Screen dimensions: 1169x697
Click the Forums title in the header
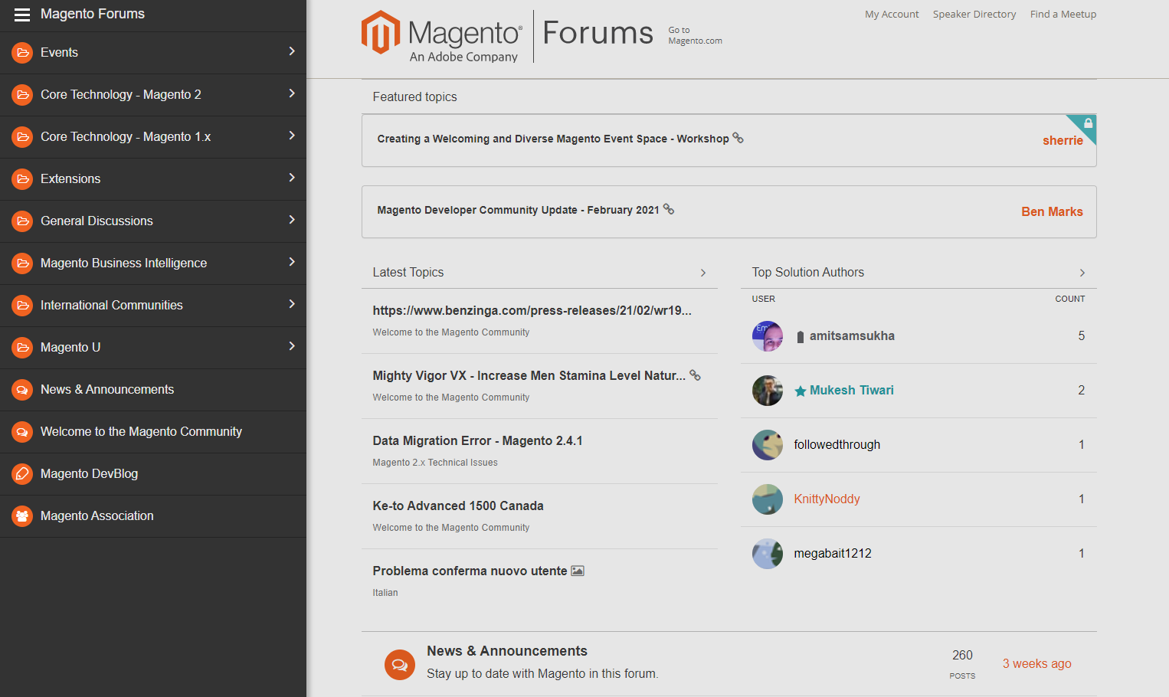(598, 33)
